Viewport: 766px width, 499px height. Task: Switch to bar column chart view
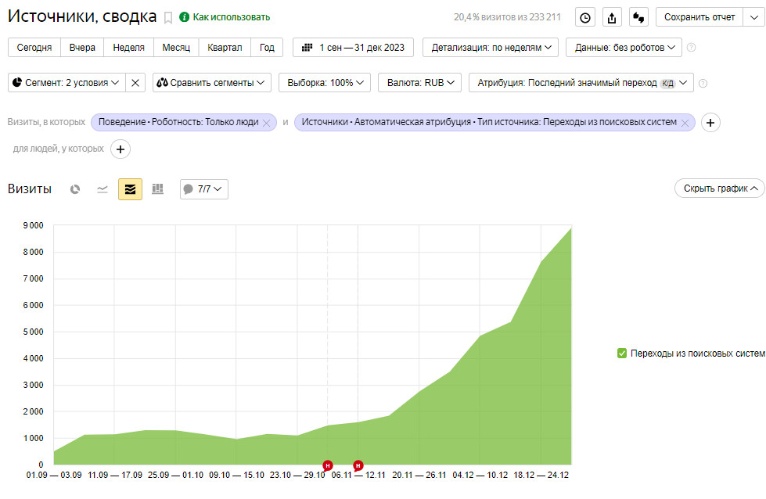pos(157,189)
